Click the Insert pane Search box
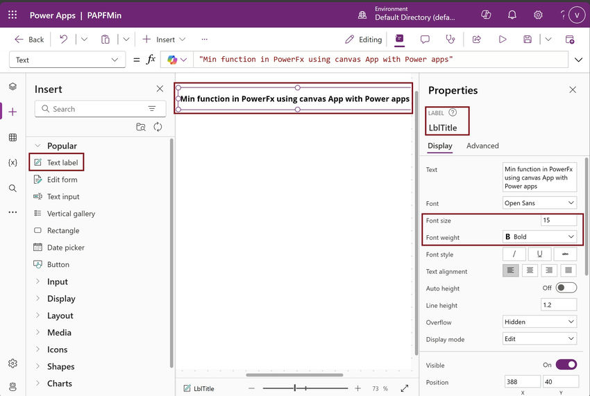 coord(100,109)
